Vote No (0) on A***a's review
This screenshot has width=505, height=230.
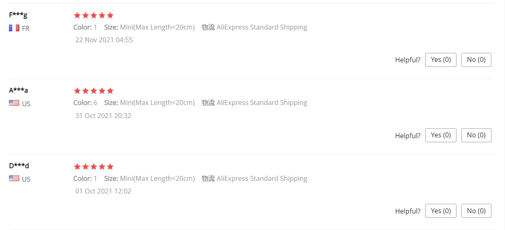476,135
